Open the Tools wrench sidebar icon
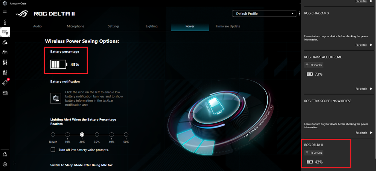The height and width of the screenshot is (171, 376). click(5, 72)
